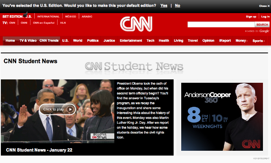Screen dimensions: 271x163
Task: Open the CNN Trends tab
Action: click(x=49, y=41)
